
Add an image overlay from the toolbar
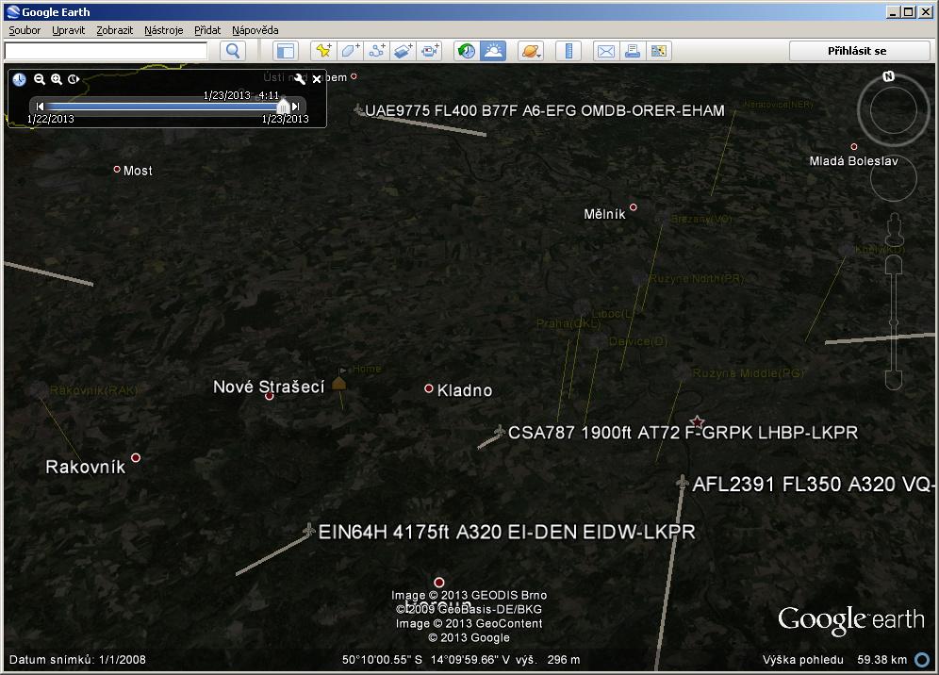click(x=403, y=51)
